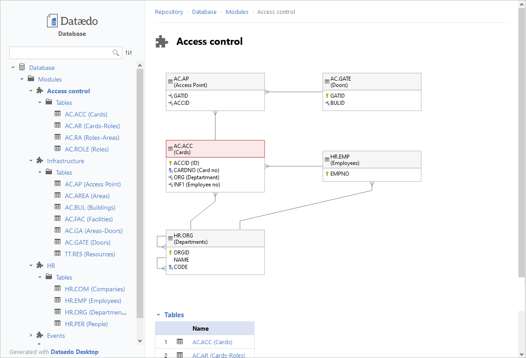Select HR.PER (People) table

86,324
